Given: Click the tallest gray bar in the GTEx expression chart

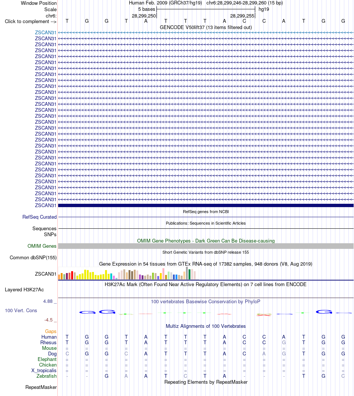Looking at the screenshot, I should (187, 273).
